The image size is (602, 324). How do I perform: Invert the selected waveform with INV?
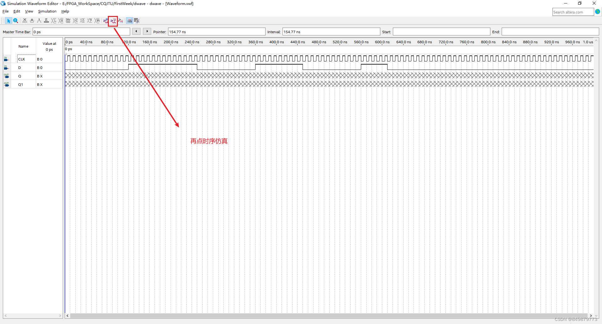(68, 21)
